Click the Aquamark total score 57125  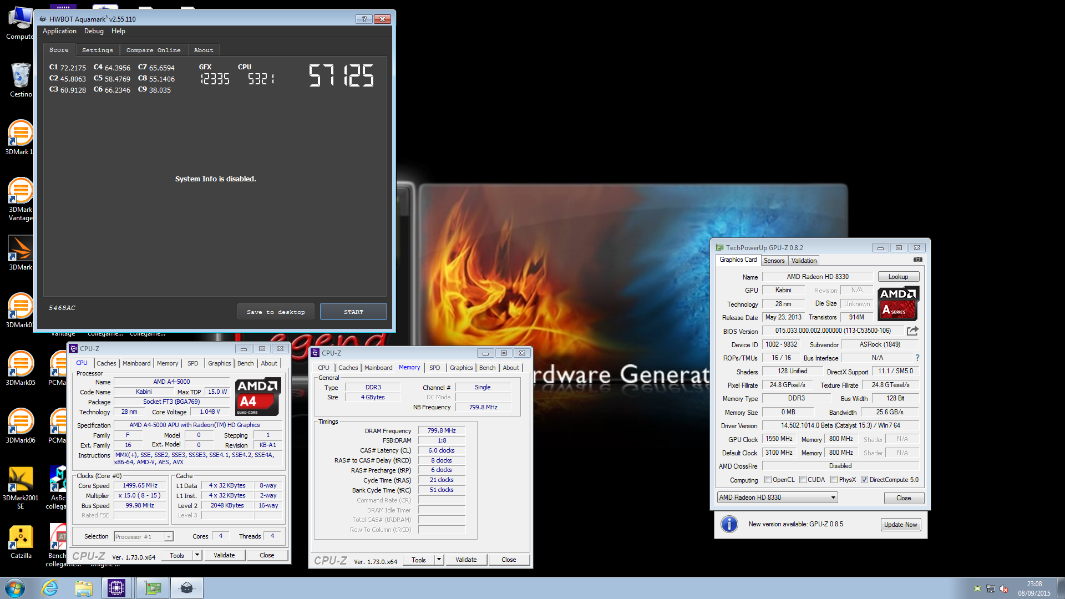pyautogui.click(x=341, y=75)
